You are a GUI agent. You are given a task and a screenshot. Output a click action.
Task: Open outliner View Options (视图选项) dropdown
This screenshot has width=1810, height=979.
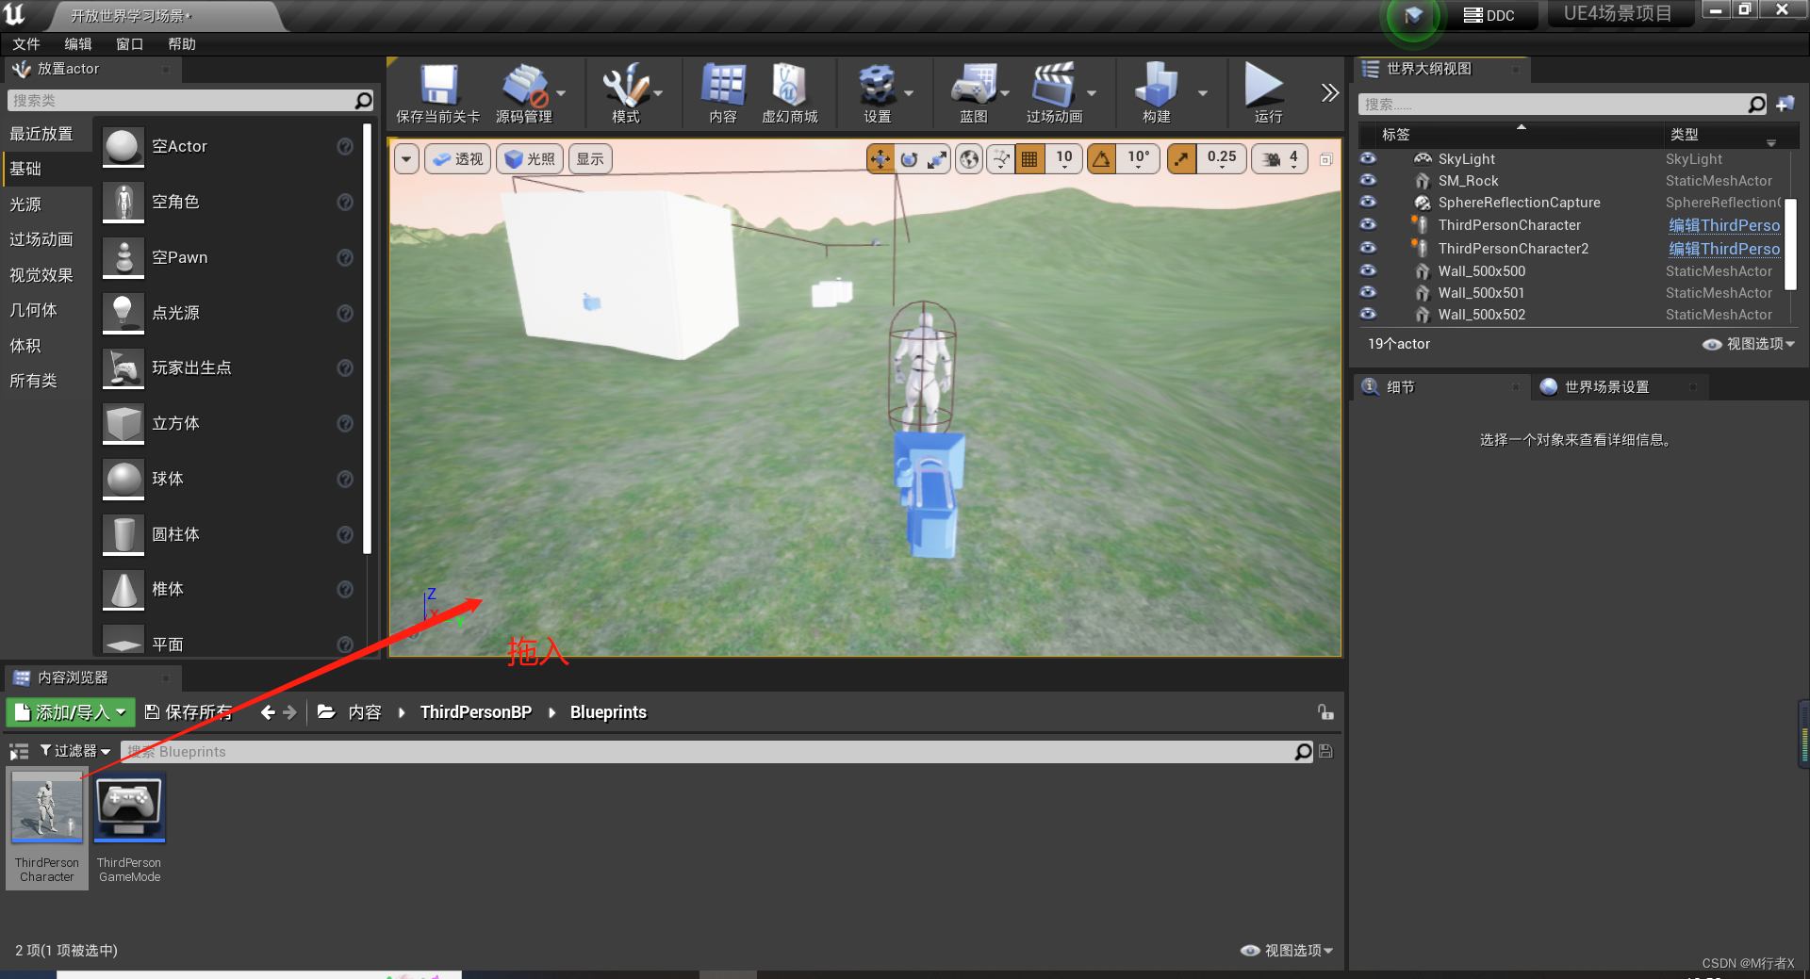click(x=1749, y=344)
